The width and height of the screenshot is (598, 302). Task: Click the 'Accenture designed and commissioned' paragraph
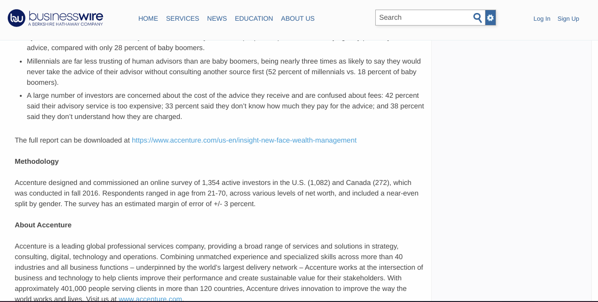tap(217, 193)
